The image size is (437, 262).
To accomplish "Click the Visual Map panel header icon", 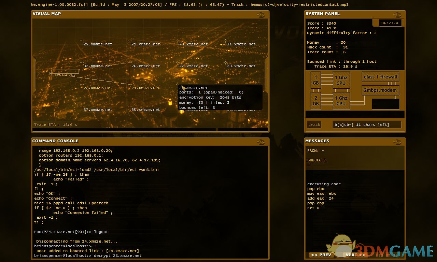I will coord(261,14).
